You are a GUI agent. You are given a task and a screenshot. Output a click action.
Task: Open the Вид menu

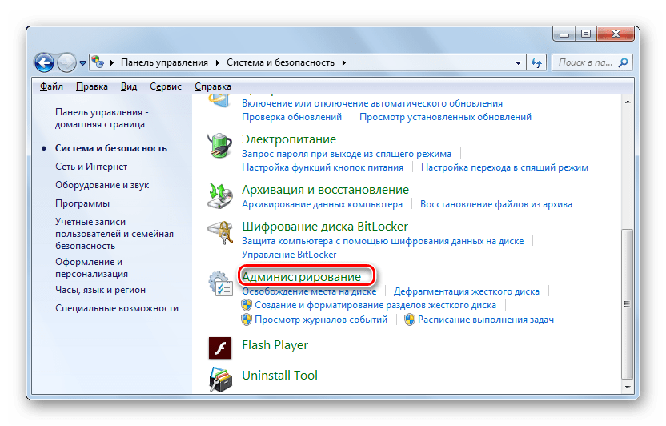pos(129,86)
